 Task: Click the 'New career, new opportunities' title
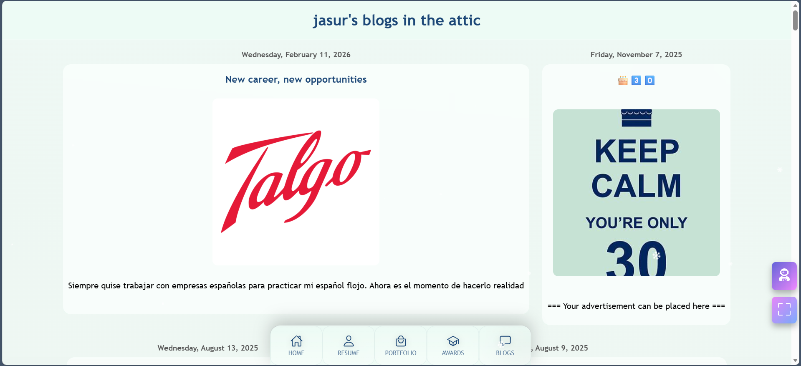click(296, 79)
